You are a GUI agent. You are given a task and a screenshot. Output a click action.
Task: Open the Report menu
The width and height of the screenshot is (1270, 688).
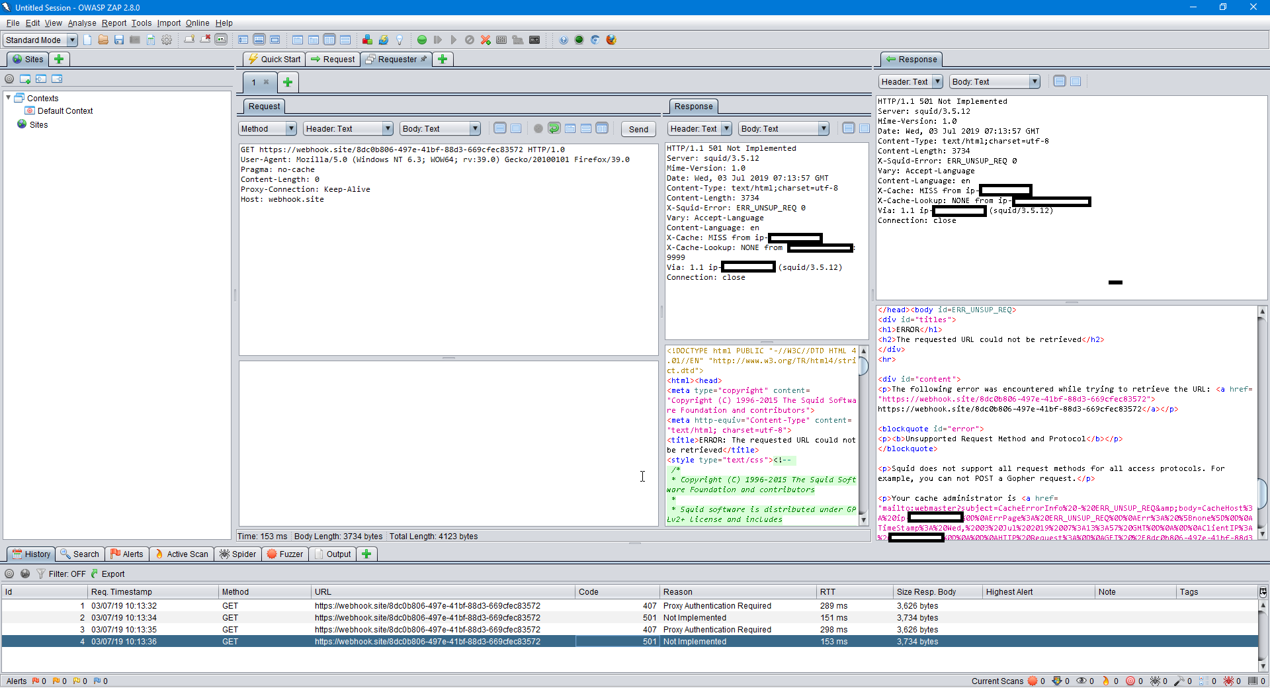(114, 23)
